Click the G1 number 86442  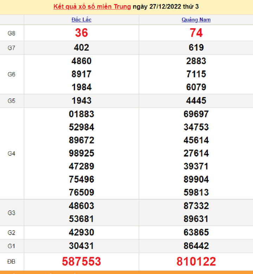(x=196, y=246)
